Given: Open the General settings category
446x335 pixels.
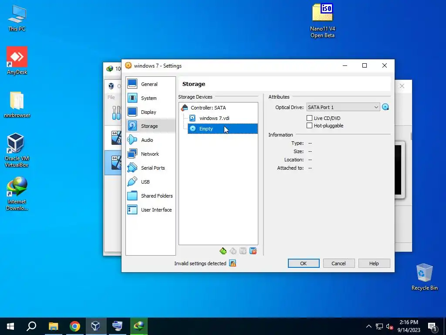Looking at the screenshot, I should click(x=150, y=84).
